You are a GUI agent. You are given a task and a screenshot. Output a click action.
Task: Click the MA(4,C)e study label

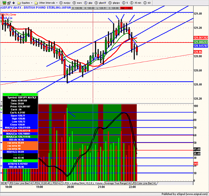tap(7, 18)
